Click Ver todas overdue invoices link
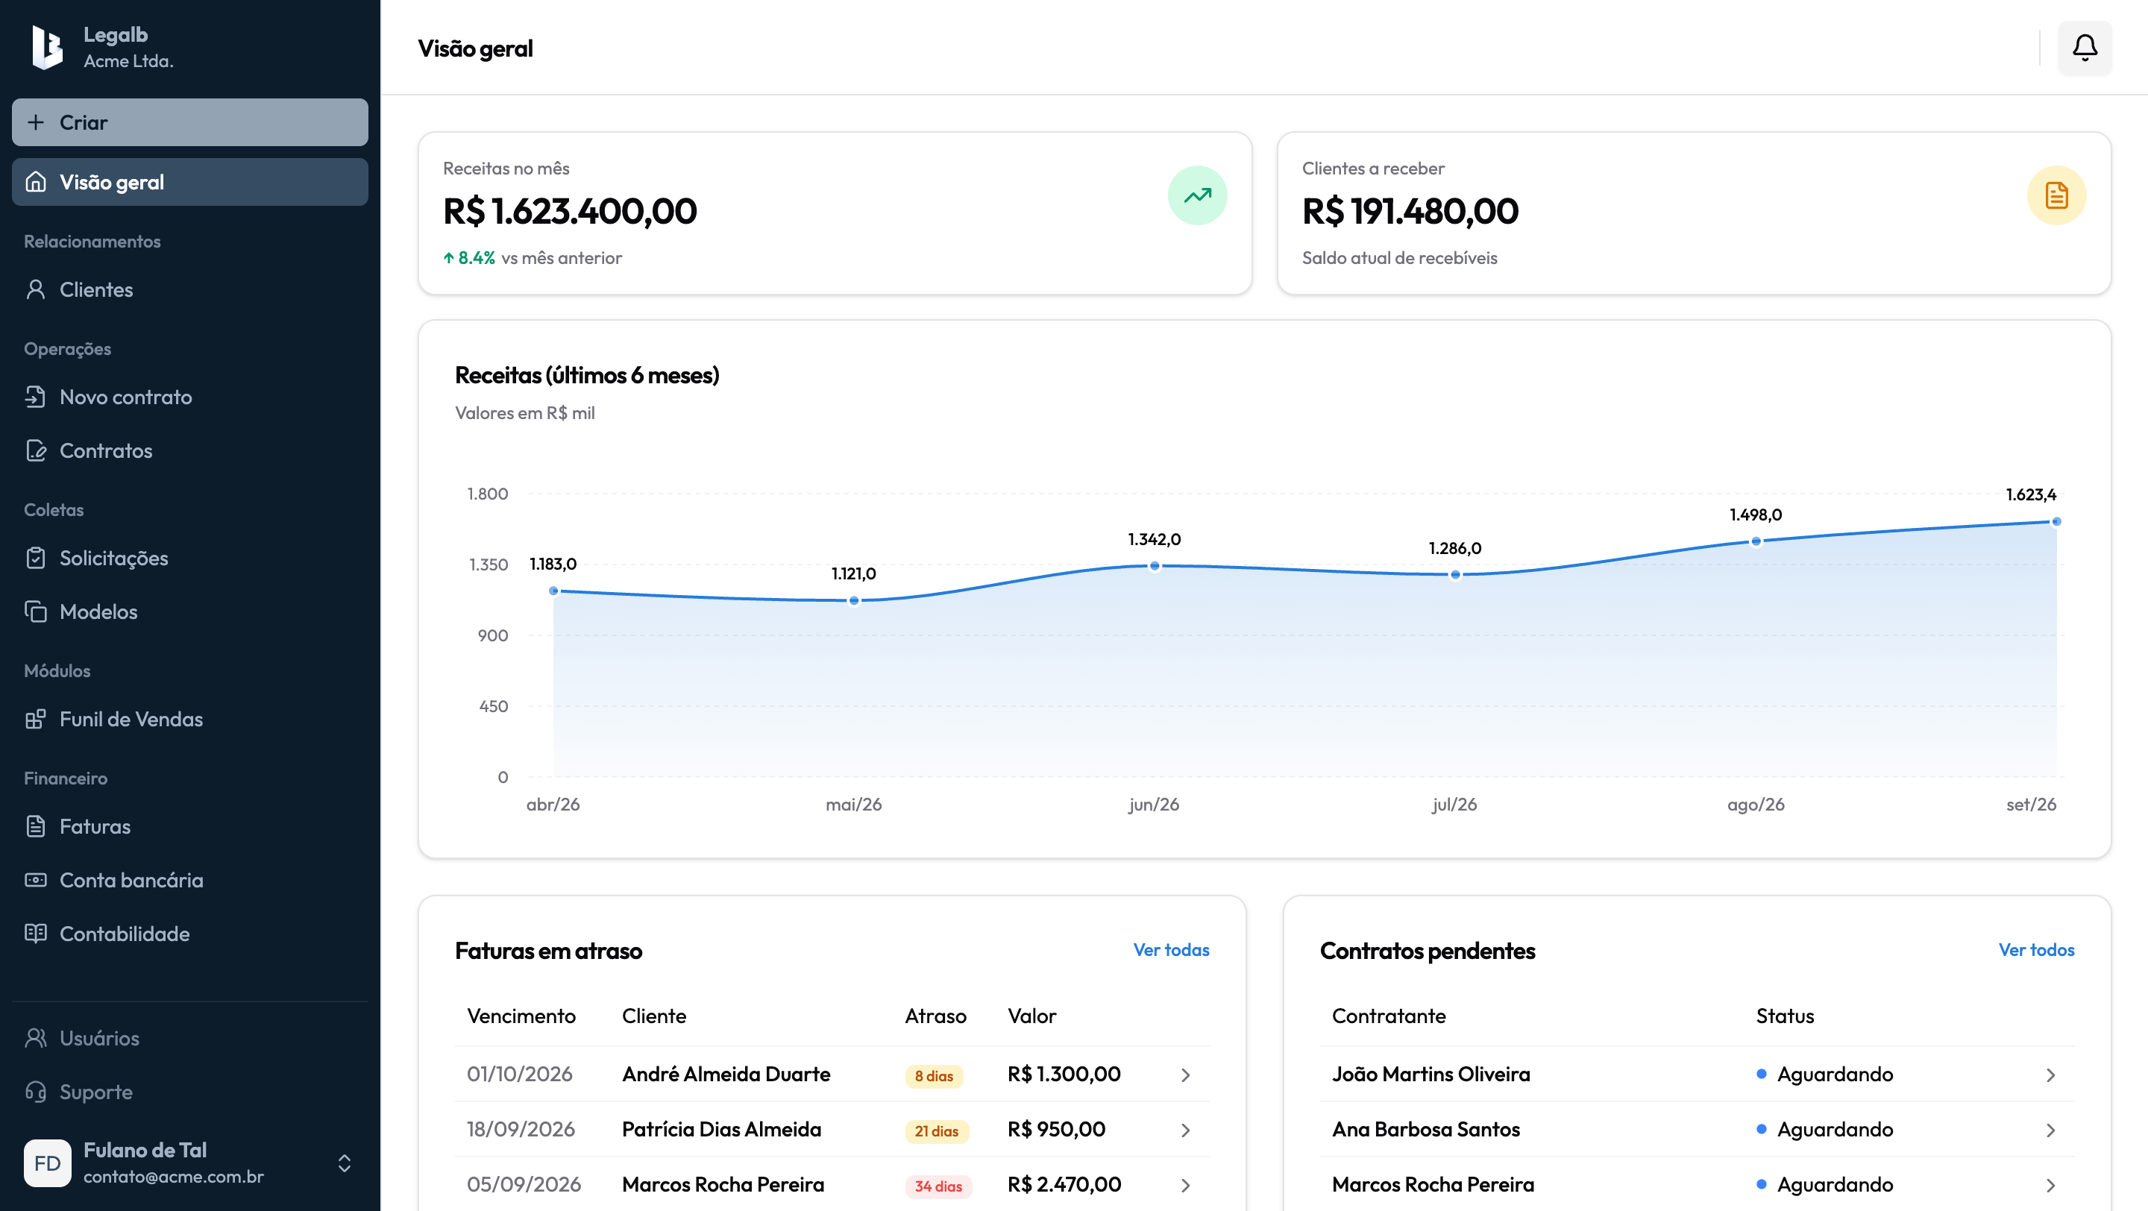This screenshot has height=1211, width=2148. tap(1171, 949)
